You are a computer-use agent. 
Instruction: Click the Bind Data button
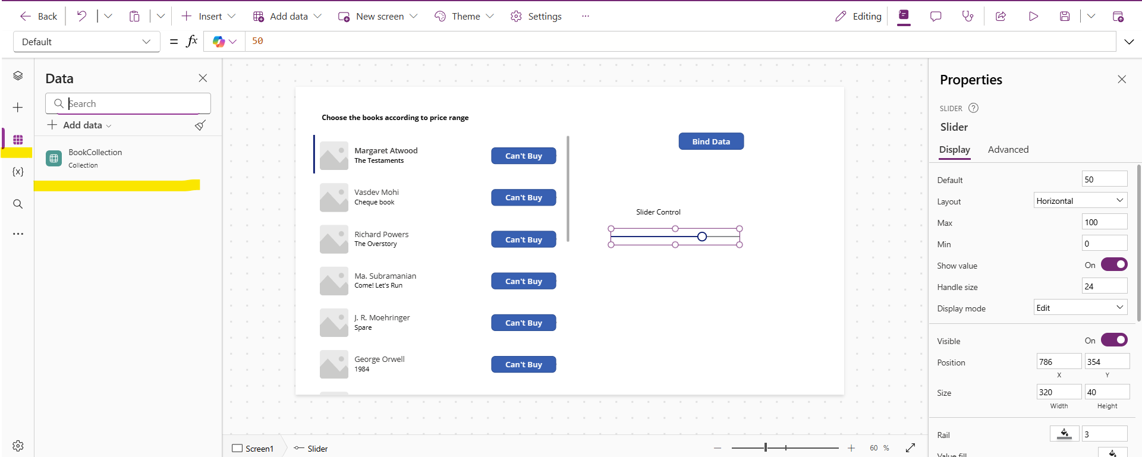(711, 141)
